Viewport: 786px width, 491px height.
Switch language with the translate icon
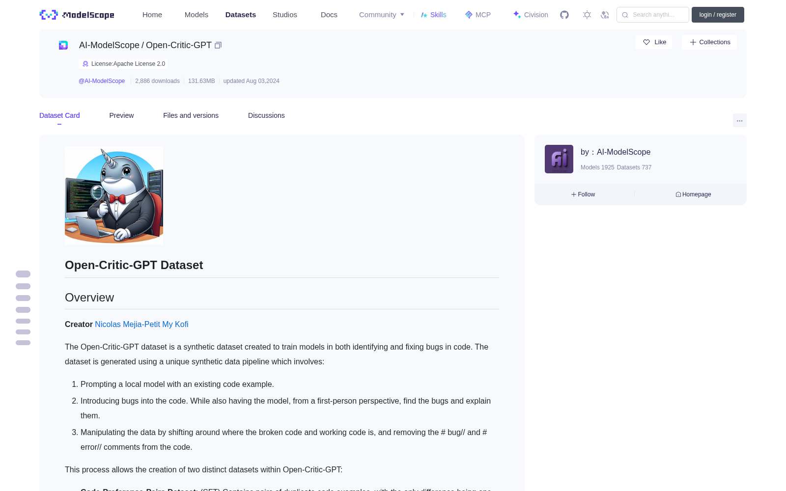(x=605, y=15)
